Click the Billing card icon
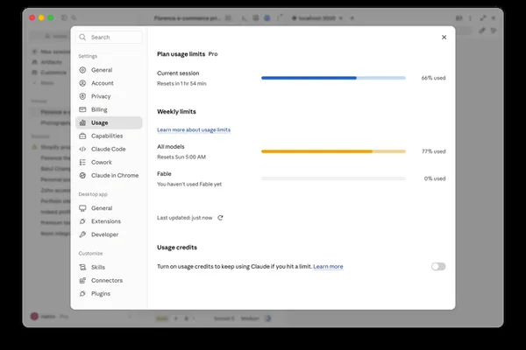 pos(82,109)
